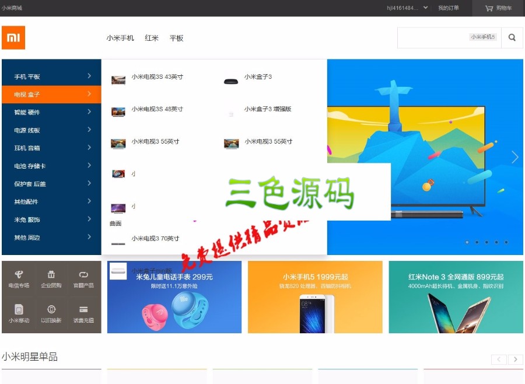Image resolution: width=525 pixels, height=384 pixels.
Task: Click the magnifier search button
Action: [x=512, y=37]
